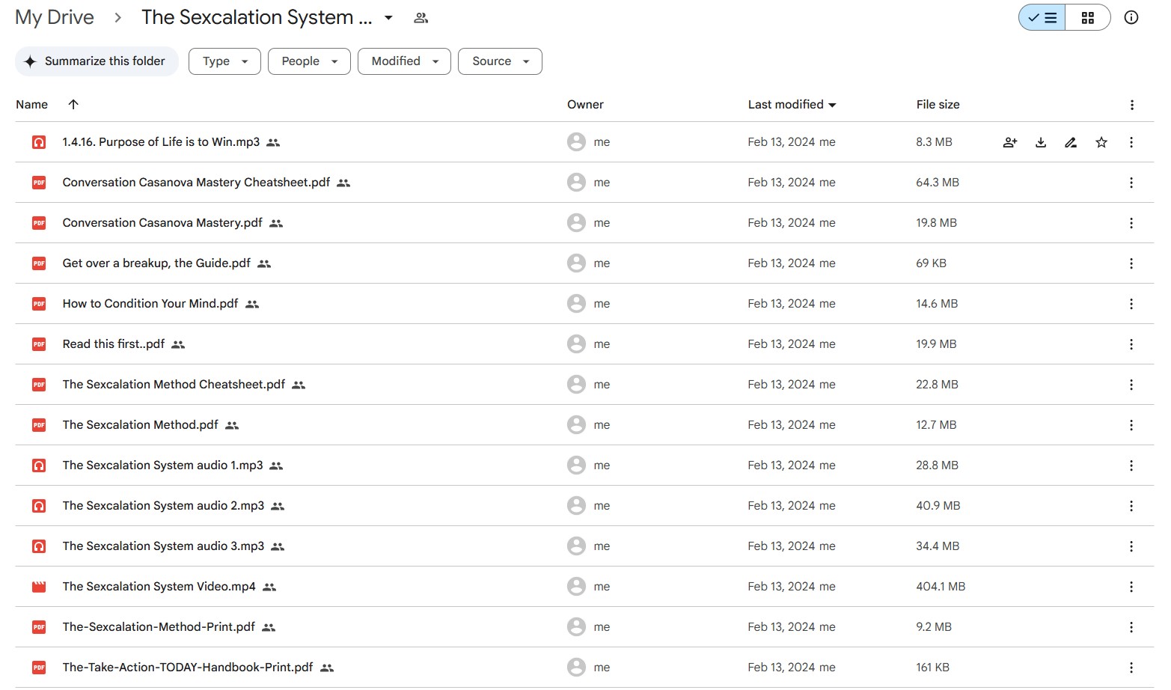Viewport: 1171px width, 690px height.
Task: Open more actions for Sexcalation System Video.mp4
Action: [1131, 587]
